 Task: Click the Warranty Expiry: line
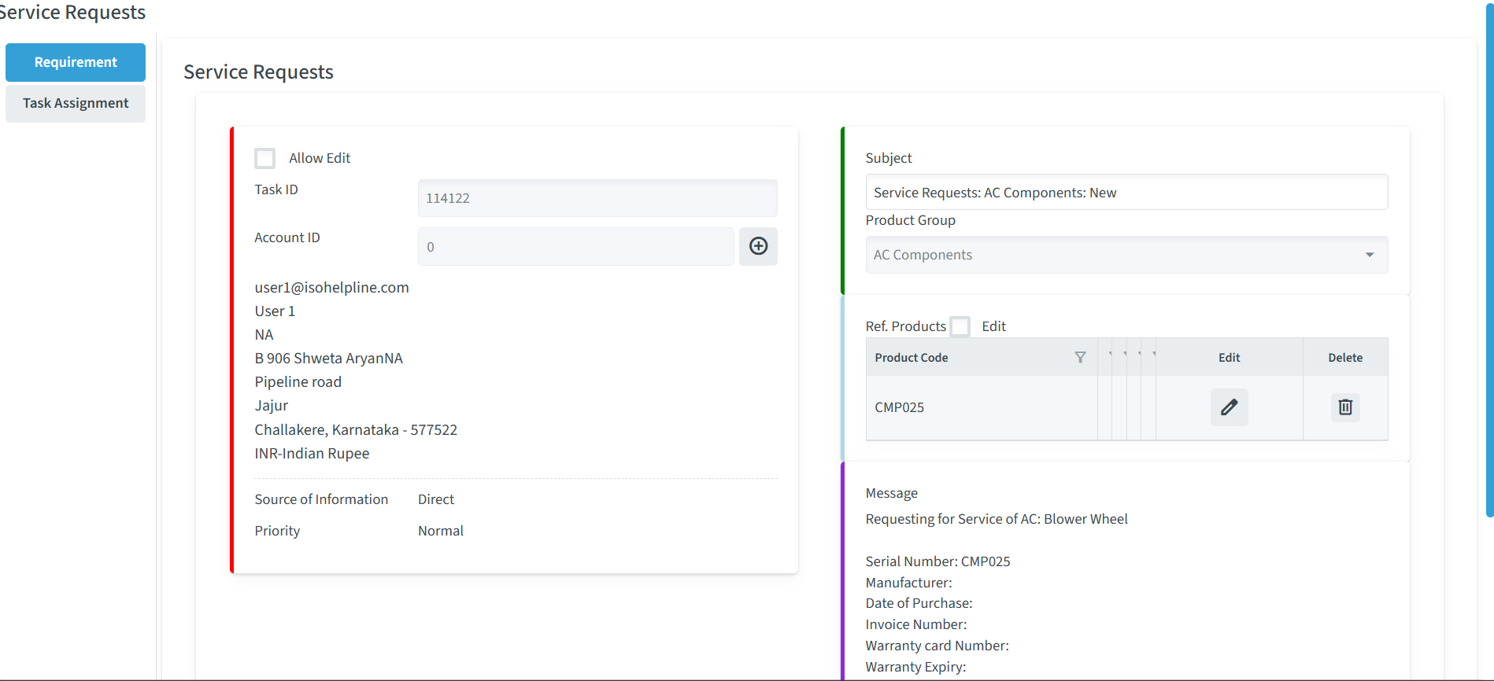(915, 667)
